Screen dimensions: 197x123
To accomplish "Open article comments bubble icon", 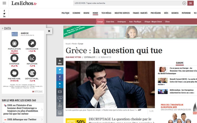I will coord(60,99).
